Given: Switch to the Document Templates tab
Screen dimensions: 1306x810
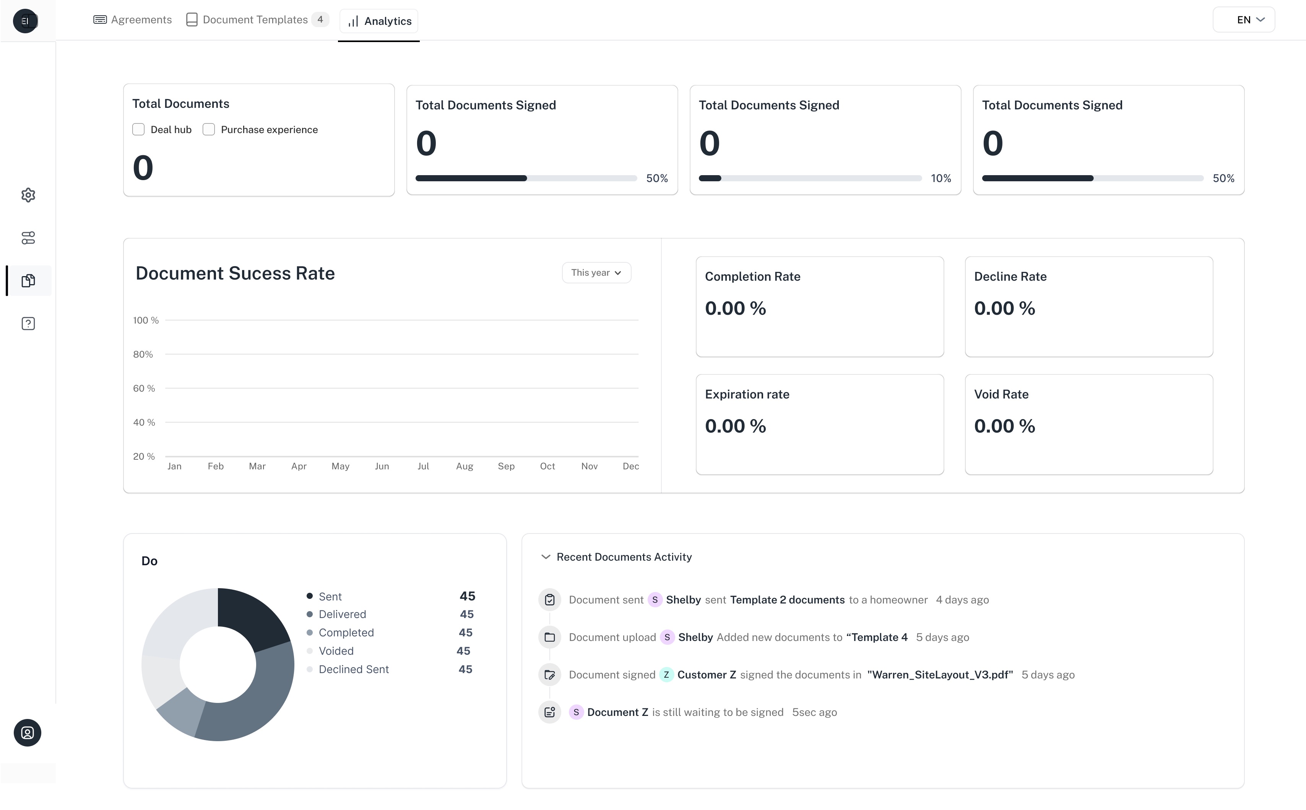Looking at the screenshot, I should click(257, 20).
